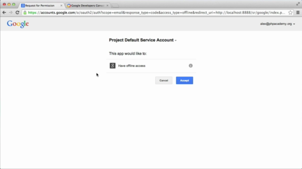The height and width of the screenshot is (169, 302).
Task: Open the Chrome hamburger menu
Action: (298, 13)
